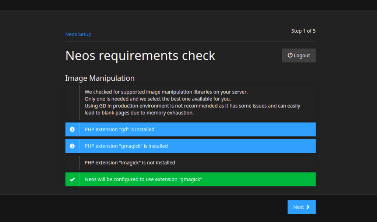This screenshot has width=377, height=222.
Task: Select the "gd" is installed status bar
Action: pyautogui.click(x=190, y=129)
